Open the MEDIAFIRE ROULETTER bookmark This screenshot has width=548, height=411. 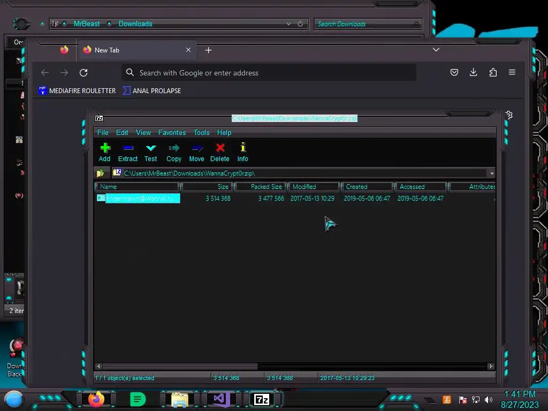click(x=77, y=90)
